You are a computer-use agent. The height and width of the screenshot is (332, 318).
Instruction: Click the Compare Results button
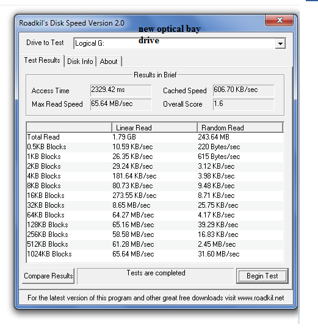click(48, 276)
